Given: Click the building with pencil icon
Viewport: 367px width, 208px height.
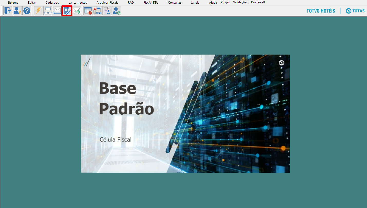Looking at the screenshot, I should 67,11.
